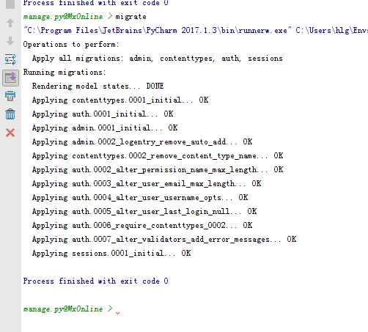Click 'Apply all migrations' line

coord(158,59)
